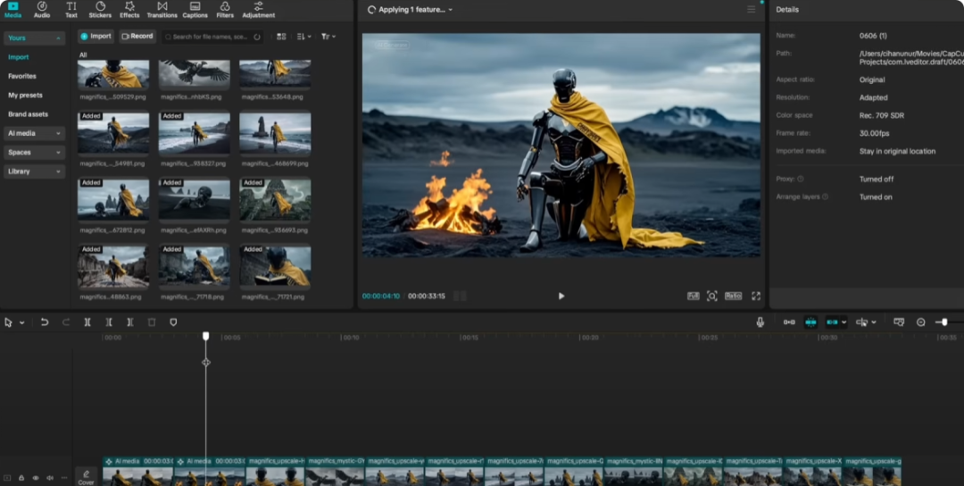The image size is (964, 486).
Task: Toggle the track lock icon
Action: click(21, 478)
